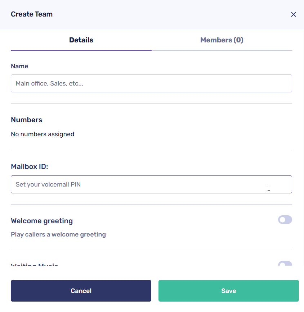Close the Create Team dialog
304x312 pixels.
pyautogui.click(x=294, y=14)
